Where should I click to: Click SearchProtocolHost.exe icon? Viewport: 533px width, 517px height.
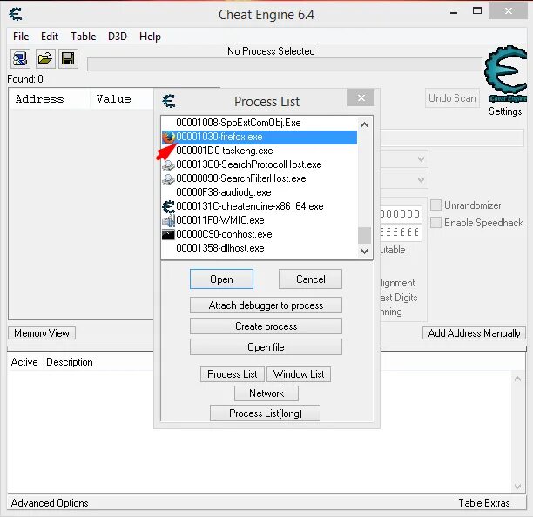168,164
